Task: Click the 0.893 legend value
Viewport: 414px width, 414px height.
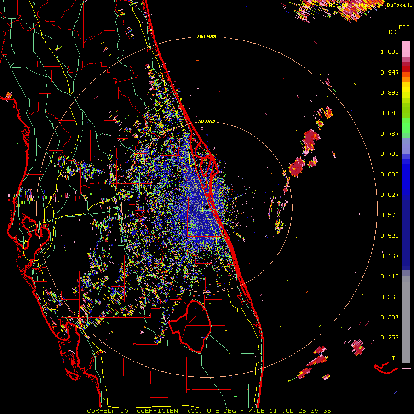Action: 390,92
